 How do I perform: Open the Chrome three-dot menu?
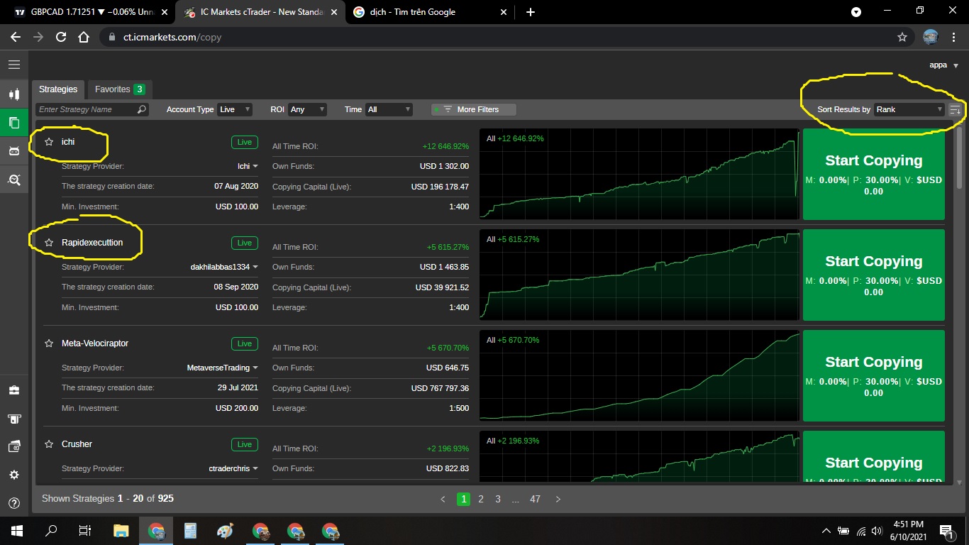[954, 37]
